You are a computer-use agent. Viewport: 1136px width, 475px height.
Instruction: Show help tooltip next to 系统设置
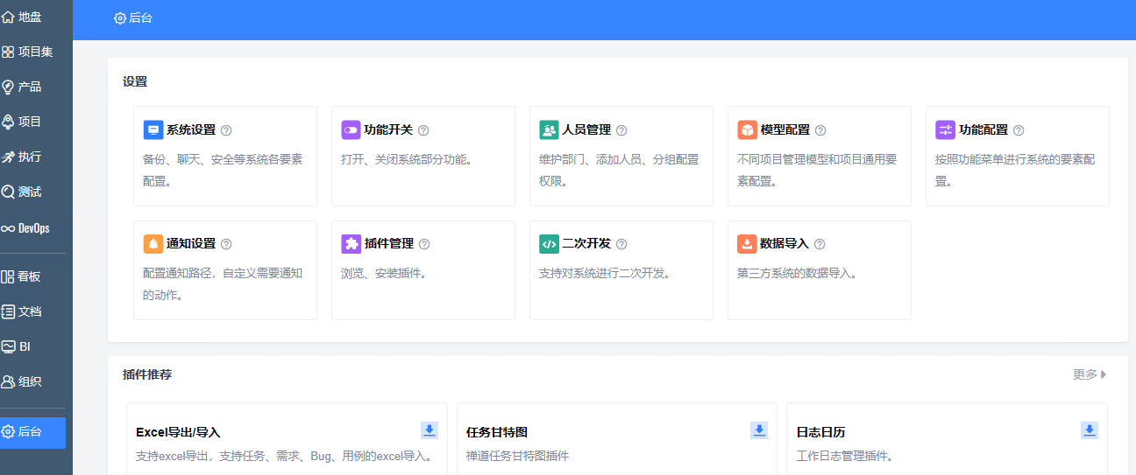coord(226,130)
